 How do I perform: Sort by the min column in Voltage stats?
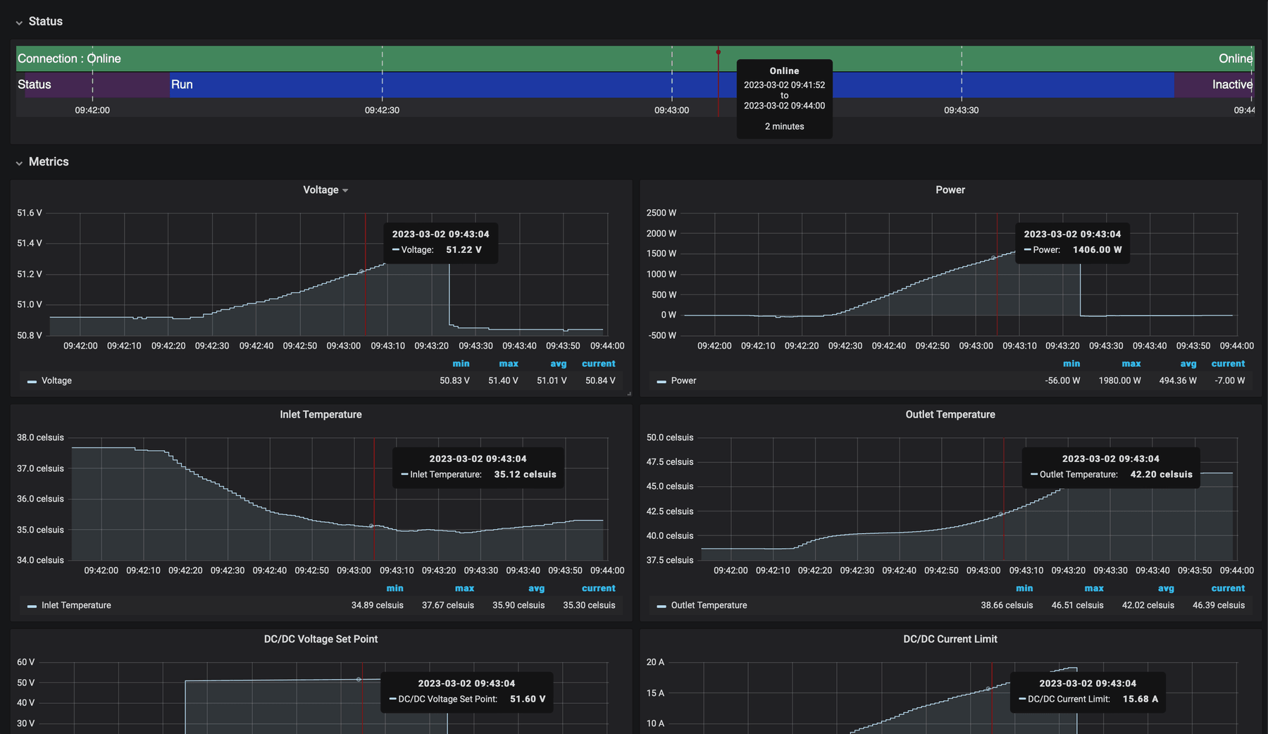461,363
